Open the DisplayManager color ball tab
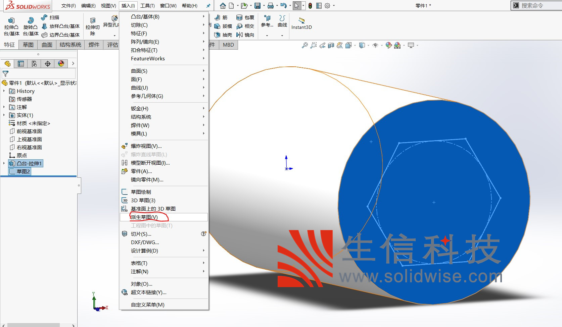 pos(61,64)
